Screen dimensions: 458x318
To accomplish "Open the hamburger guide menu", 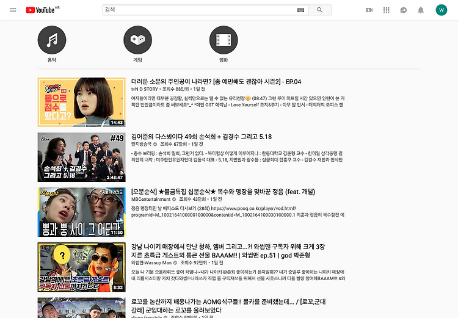I will (13, 10).
